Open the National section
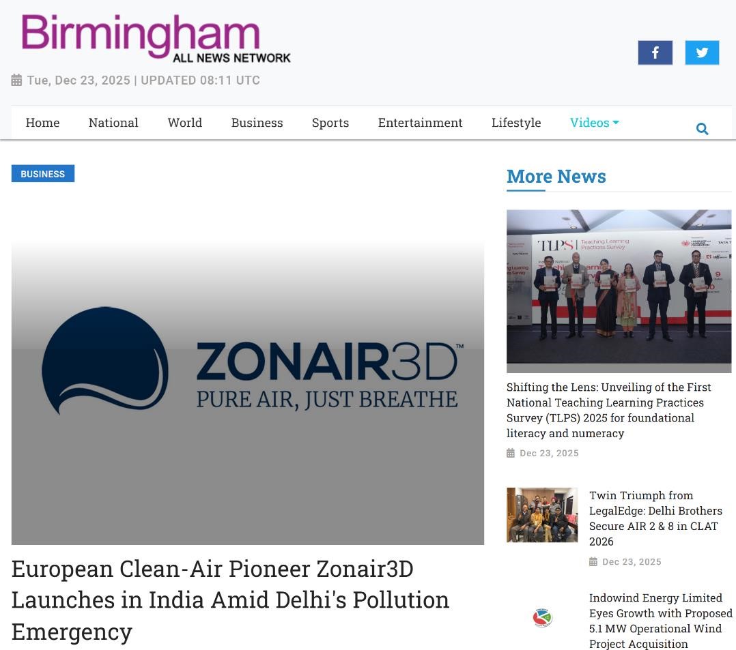 tap(113, 123)
